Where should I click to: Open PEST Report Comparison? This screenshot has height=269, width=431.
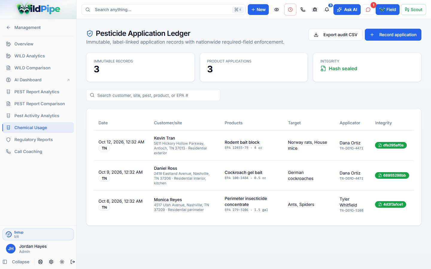[38, 104]
